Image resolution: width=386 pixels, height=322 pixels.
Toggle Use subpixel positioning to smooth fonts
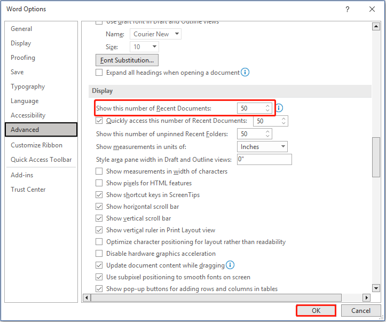point(99,277)
